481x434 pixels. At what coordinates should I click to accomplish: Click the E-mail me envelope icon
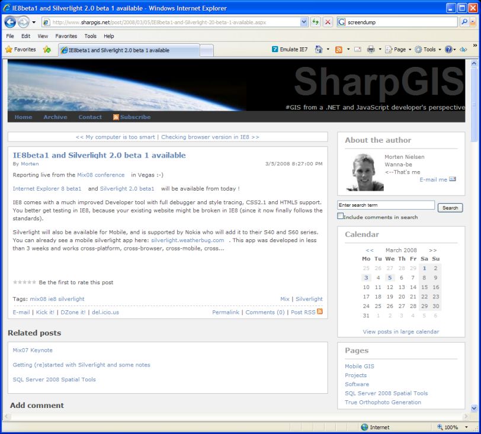click(453, 179)
